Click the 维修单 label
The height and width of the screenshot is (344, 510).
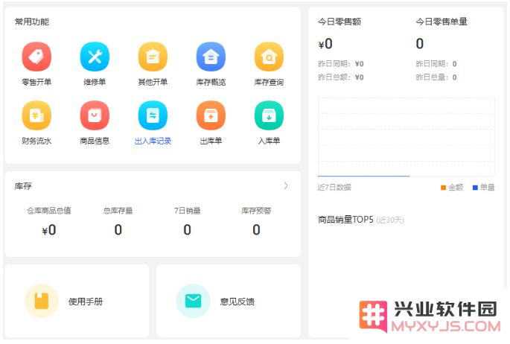(x=95, y=82)
